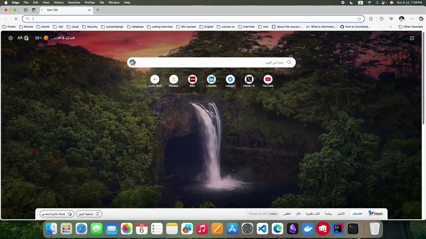Click the msn logo link
This screenshot has width=426, height=239.
tap(376, 214)
